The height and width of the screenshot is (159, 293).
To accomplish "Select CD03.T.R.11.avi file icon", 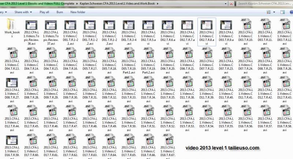I will [x=265, y=24].
